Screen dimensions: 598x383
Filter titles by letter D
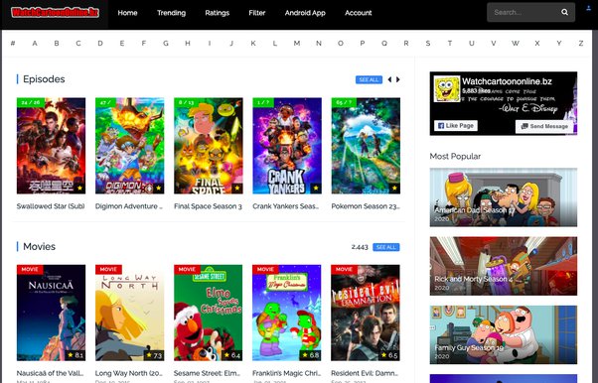coord(100,43)
